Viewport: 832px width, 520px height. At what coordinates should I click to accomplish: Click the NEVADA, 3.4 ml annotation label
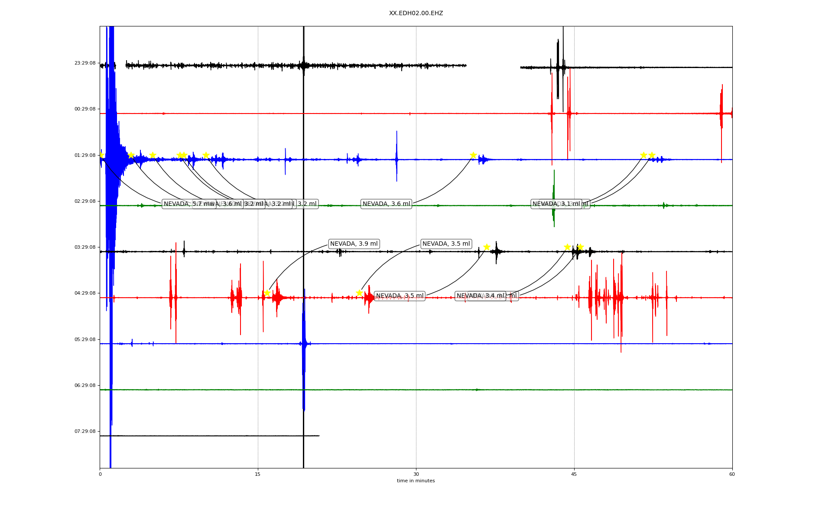(x=480, y=296)
